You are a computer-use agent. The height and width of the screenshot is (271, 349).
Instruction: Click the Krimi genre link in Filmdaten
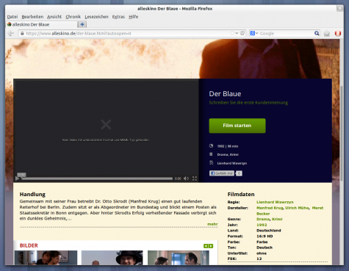point(277,219)
